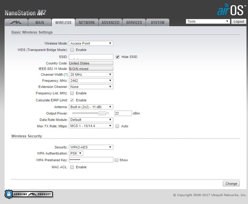This screenshot has height=204, width=248.
Task: Go to the NETWORK tab
Action: (x=87, y=23)
